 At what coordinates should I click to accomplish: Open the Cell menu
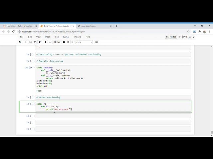pyautogui.click(x=57, y=37)
